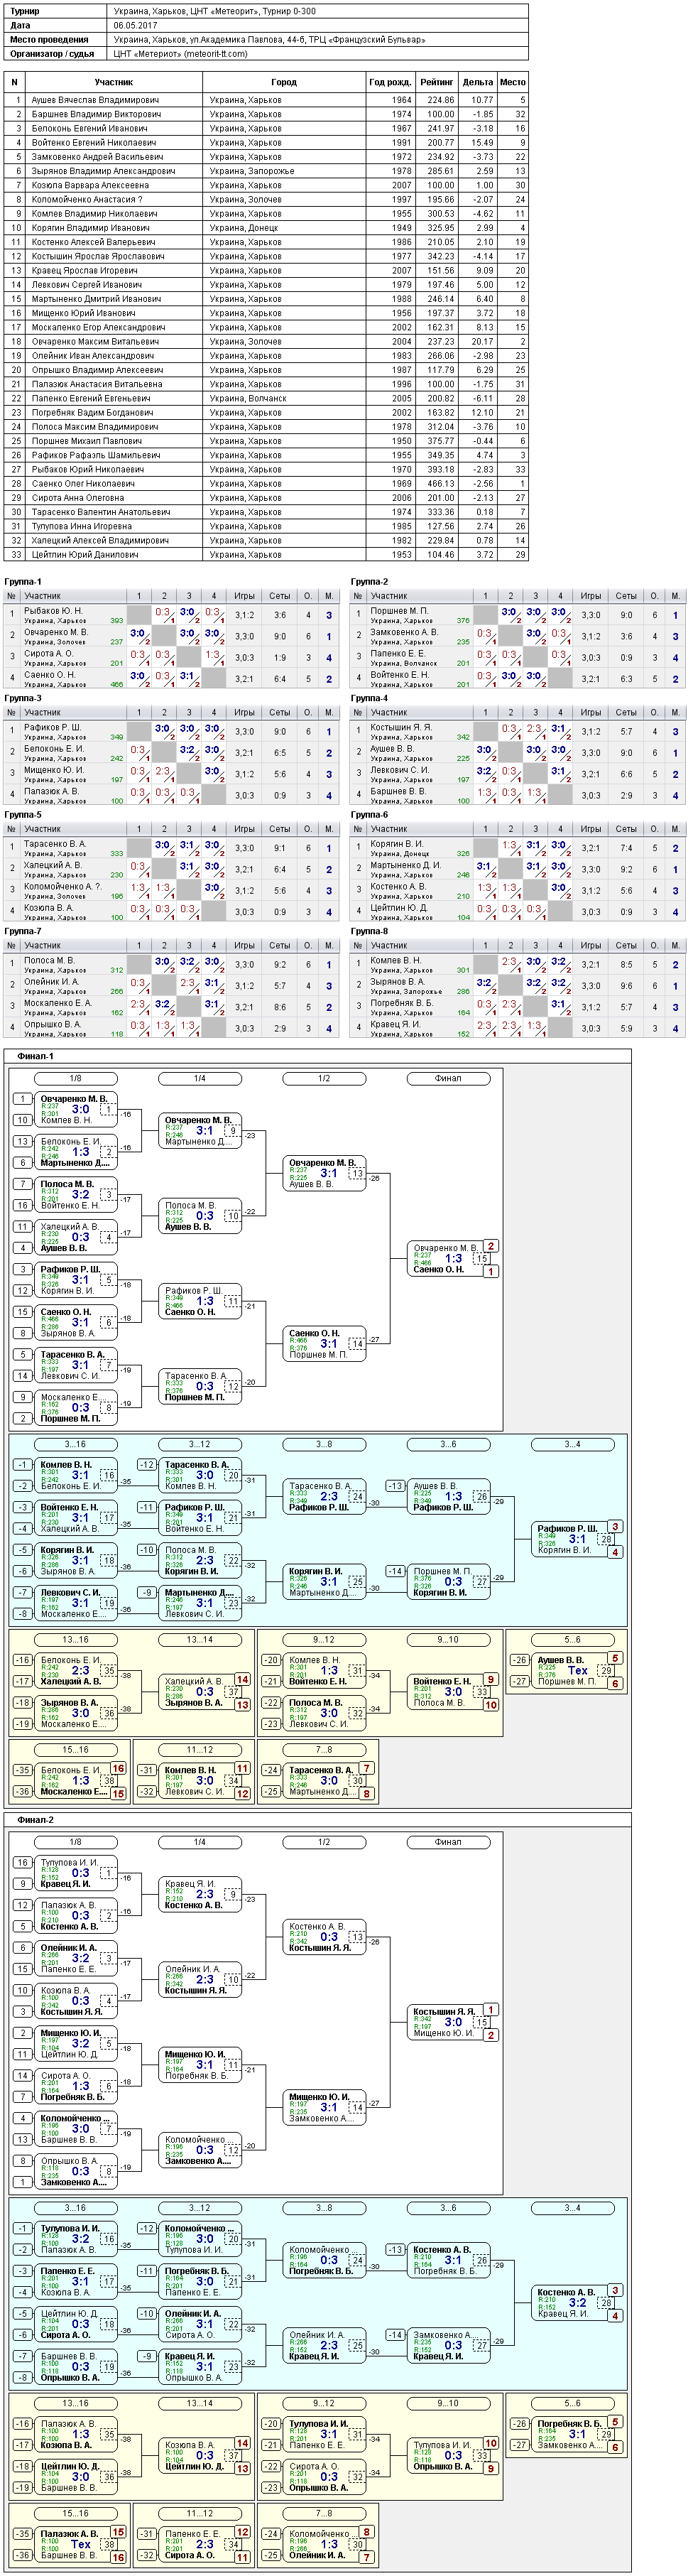
Task: Click 'Рафиков Р. Ш.' in Группа-3 table
Action: click(52, 727)
